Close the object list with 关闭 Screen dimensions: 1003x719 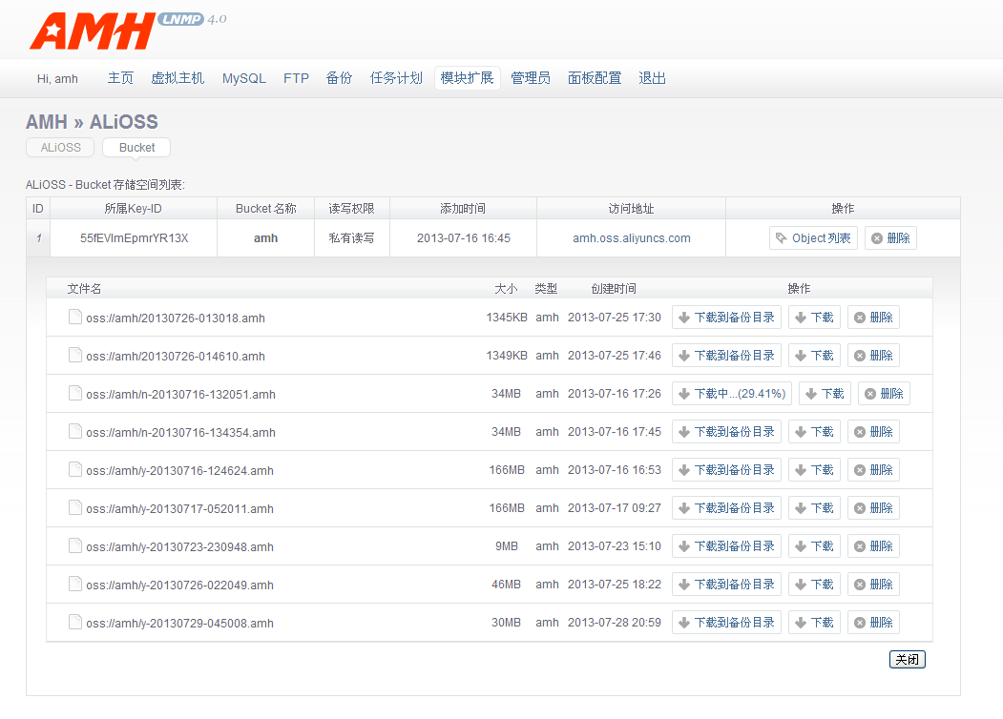point(907,660)
